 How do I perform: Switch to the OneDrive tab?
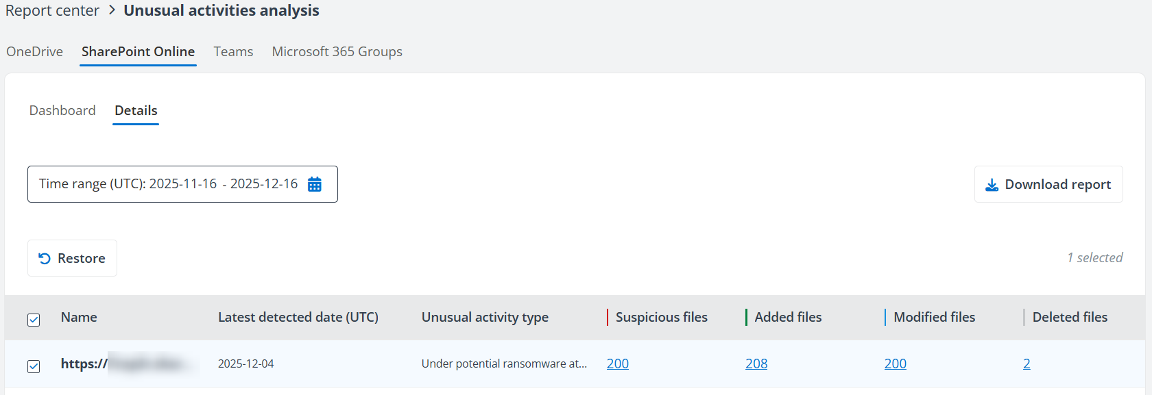pos(34,52)
